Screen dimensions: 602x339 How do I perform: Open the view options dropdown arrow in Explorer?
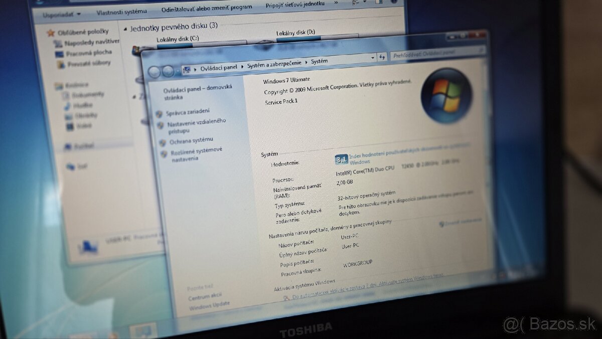click(x=365, y=2)
